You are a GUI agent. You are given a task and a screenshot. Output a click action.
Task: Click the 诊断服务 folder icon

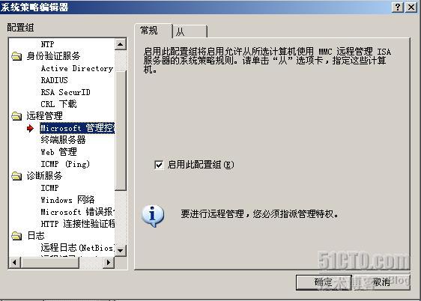(x=16, y=176)
